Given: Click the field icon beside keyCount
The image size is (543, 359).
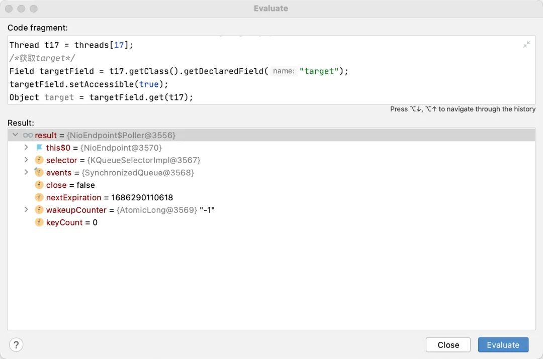Looking at the screenshot, I should pos(39,222).
